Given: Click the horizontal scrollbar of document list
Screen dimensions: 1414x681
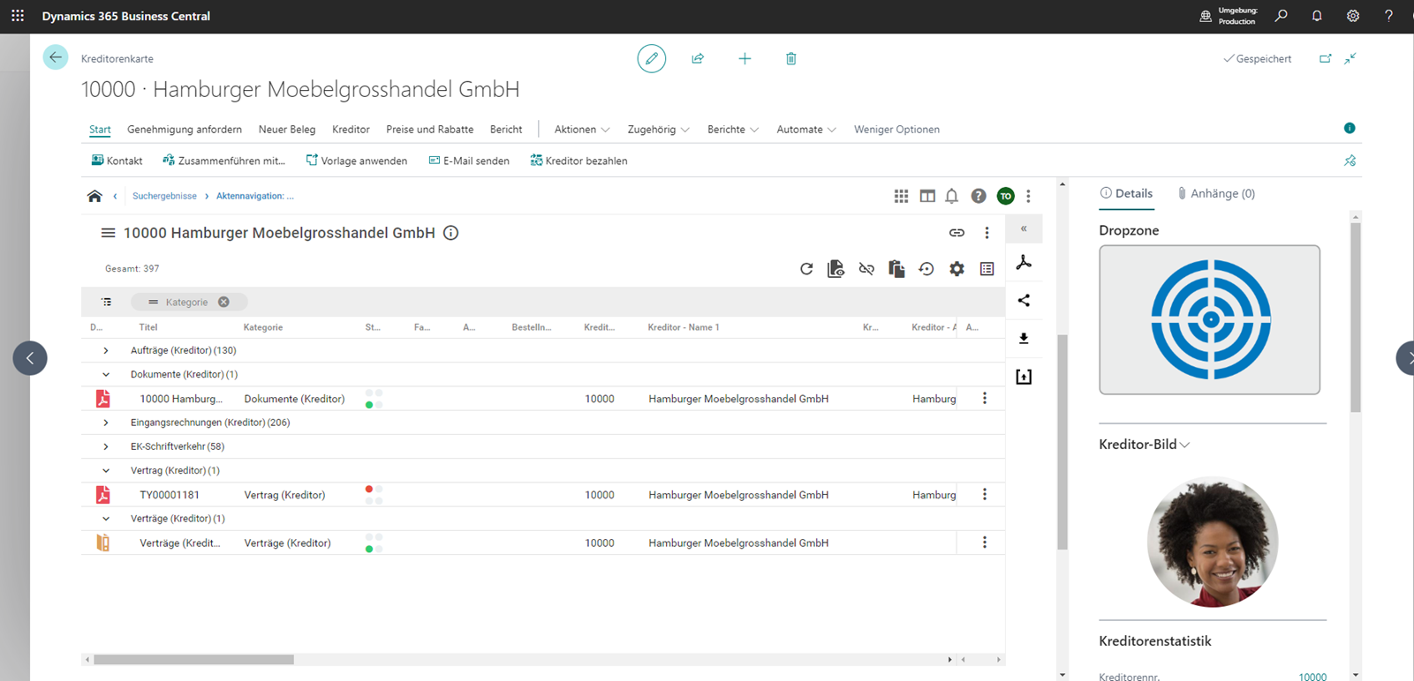Looking at the screenshot, I should [193, 659].
